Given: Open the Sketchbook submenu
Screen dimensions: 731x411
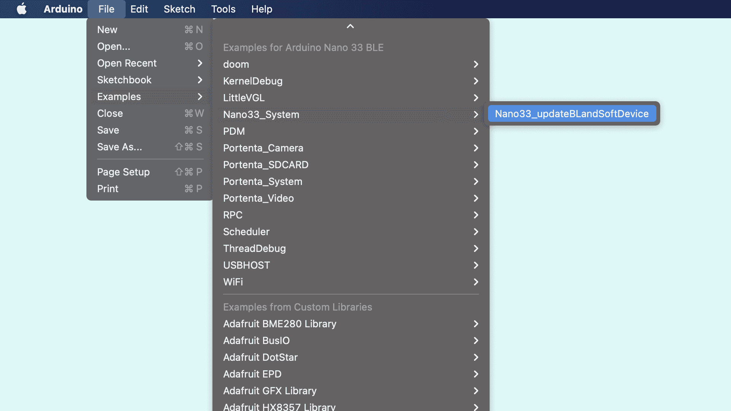Looking at the screenshot, I should point(149,80).
